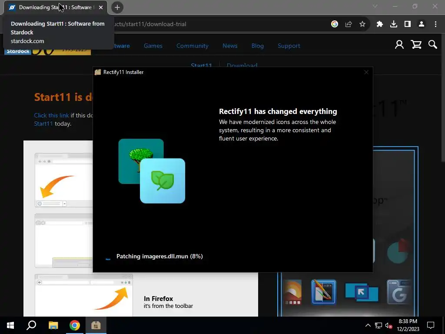The width and height of the screenshot is (445, 334).
Task: Close the Rectify11 Installer window
Action: [x=366, y=72]
